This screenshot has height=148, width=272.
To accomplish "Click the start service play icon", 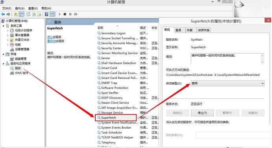I will pos(60,14).
